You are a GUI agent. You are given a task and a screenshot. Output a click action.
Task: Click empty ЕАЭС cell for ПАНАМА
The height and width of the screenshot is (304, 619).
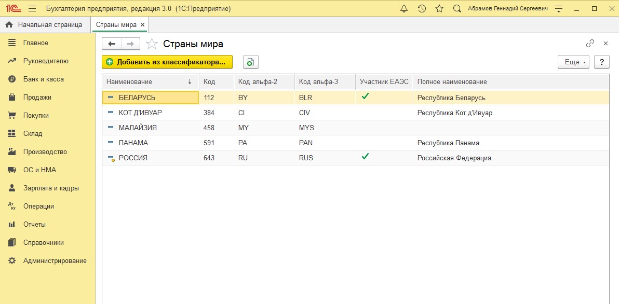(384, 143)
